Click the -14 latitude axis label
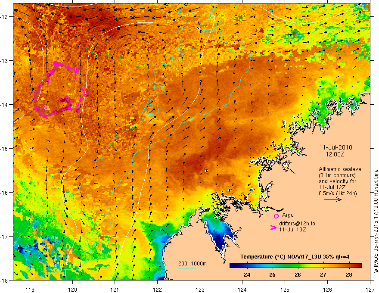 pos(4,104)
